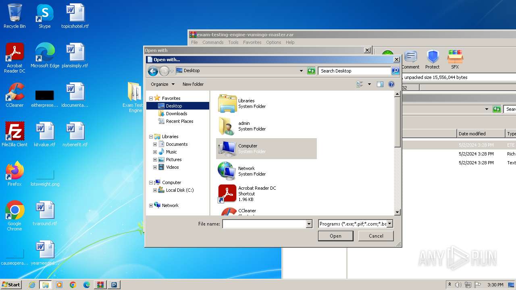Select admin system folder in file list
The image size is (516, 290).
click(x=266, y=126)
